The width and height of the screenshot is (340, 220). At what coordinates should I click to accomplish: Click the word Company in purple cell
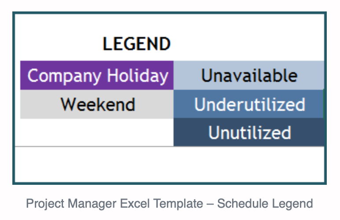coord(64,76)
